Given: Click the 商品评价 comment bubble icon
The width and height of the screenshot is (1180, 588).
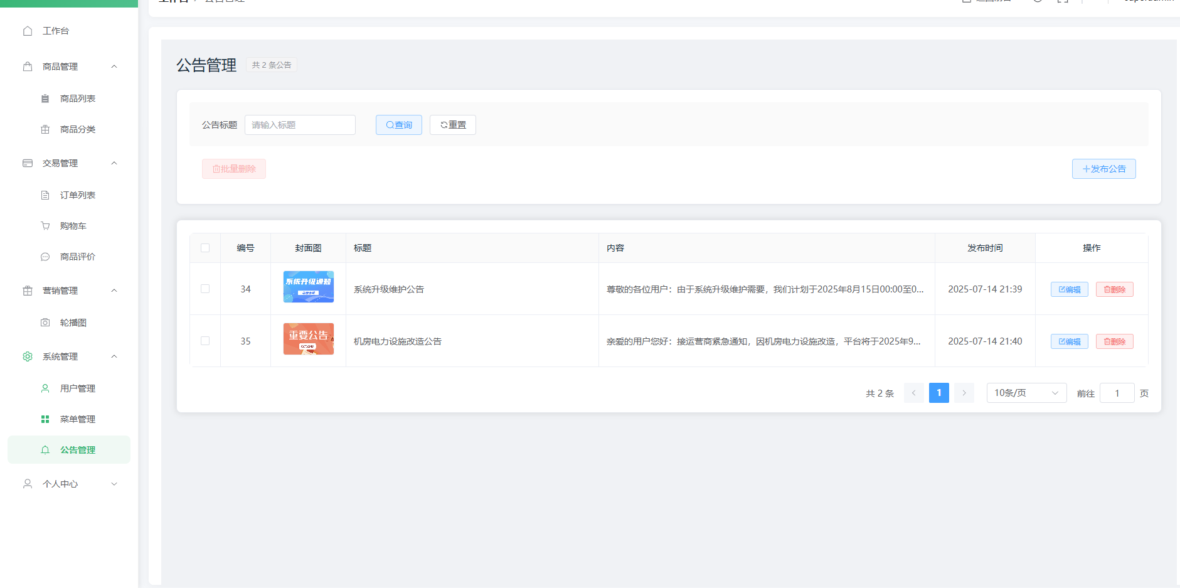Looking at the screenshot, I should [45, 257].
